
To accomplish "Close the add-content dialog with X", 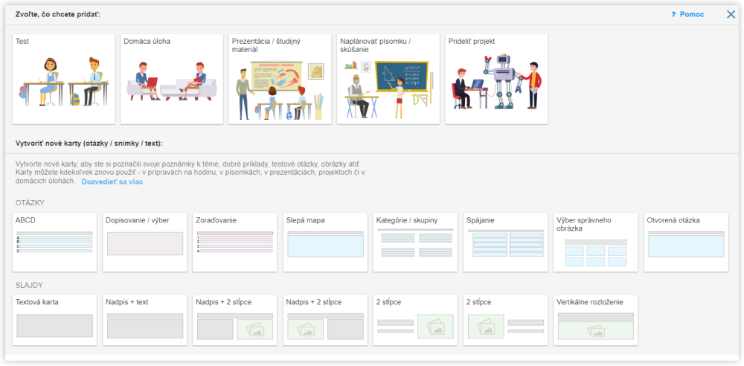I will tap(731, 14).
